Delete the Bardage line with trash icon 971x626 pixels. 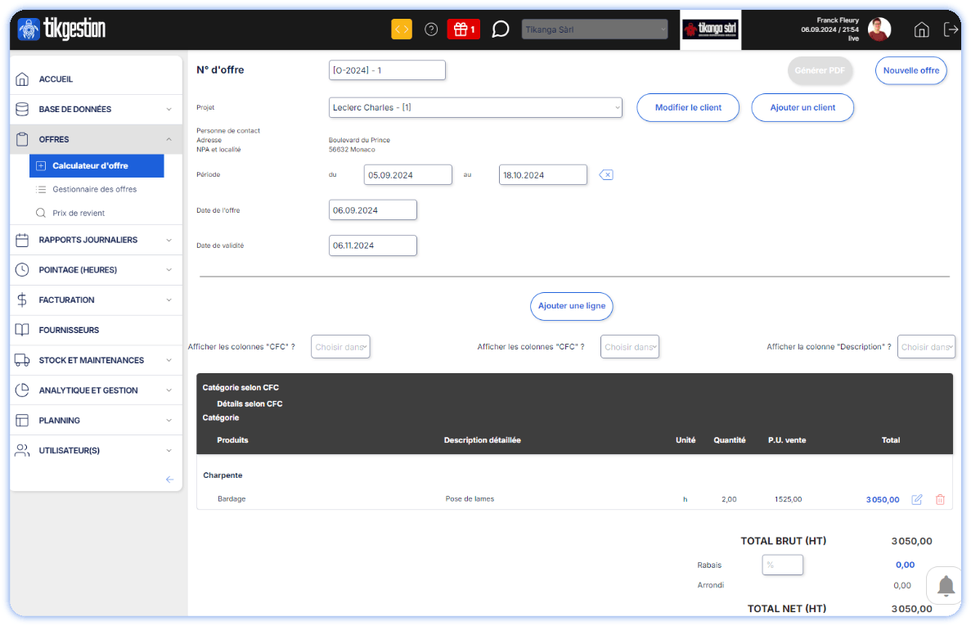tap(940, 499)
